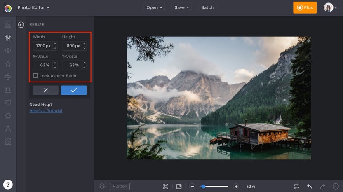Open the Graphics heart icon
This screenshot has height=192, width=343.
(x=8, y=102)
